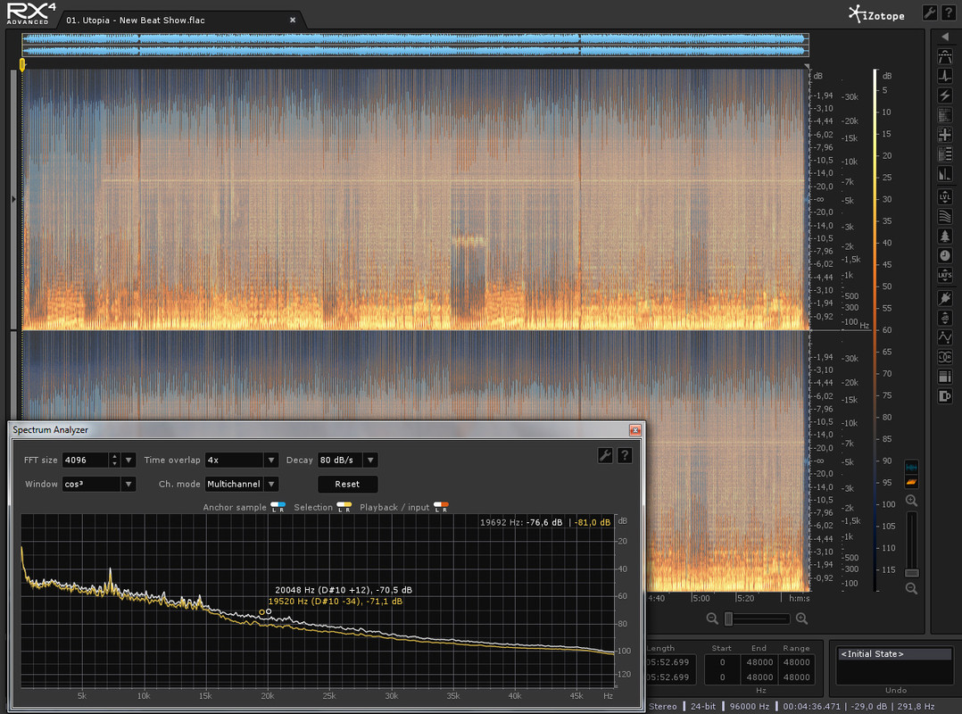
Task: Select Initial State in Undo history
Action: (873, 654)
